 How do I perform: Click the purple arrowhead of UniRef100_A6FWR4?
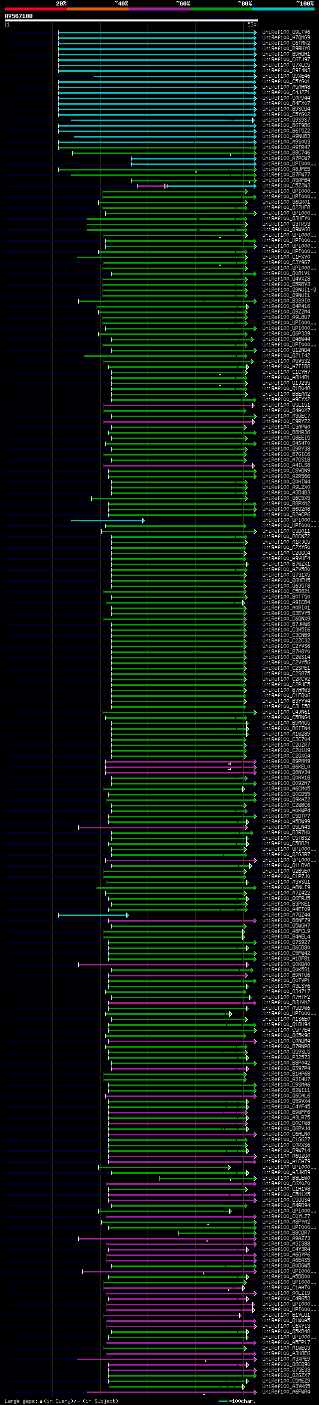255,1392
